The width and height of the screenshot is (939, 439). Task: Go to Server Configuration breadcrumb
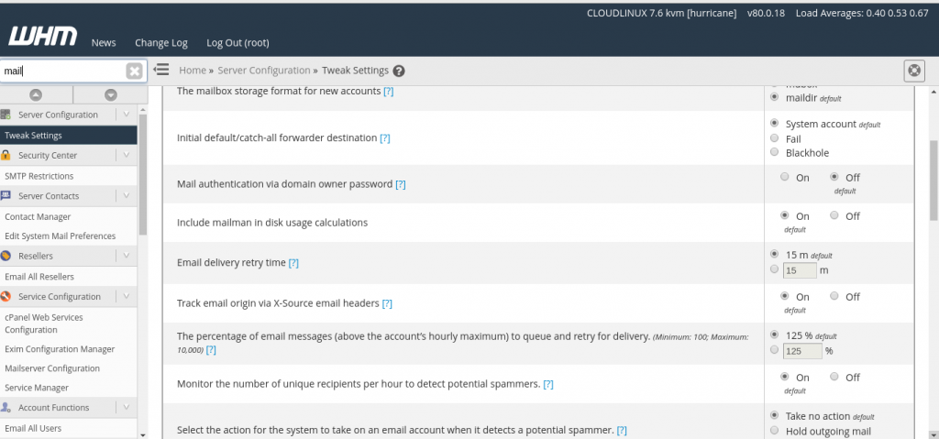(x=264, y=70)
